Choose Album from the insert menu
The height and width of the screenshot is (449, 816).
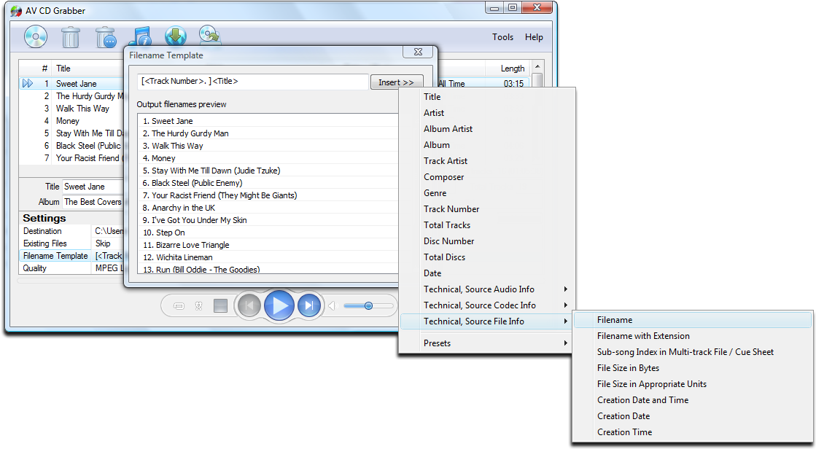(437, 145)
